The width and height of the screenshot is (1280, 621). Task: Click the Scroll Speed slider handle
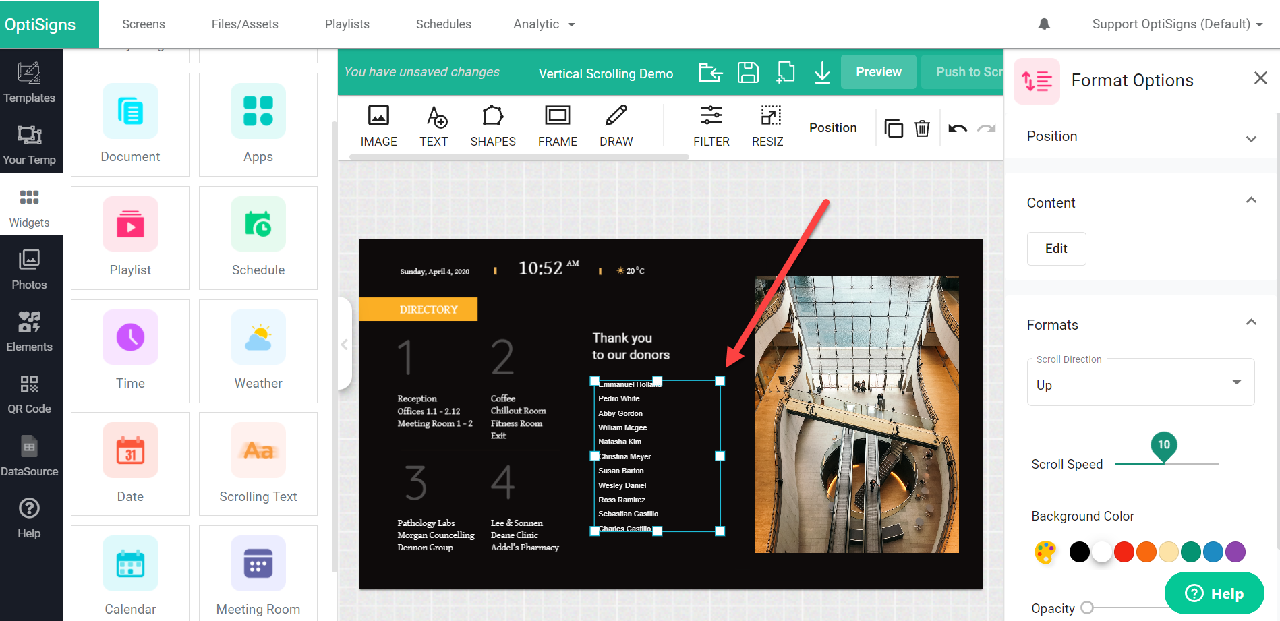1163,447
